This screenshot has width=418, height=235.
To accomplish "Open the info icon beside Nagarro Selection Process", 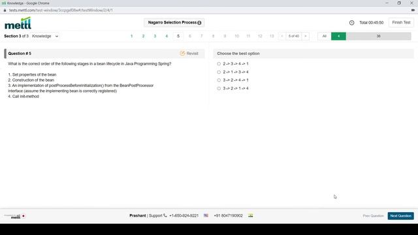I will tap(199, 23).
